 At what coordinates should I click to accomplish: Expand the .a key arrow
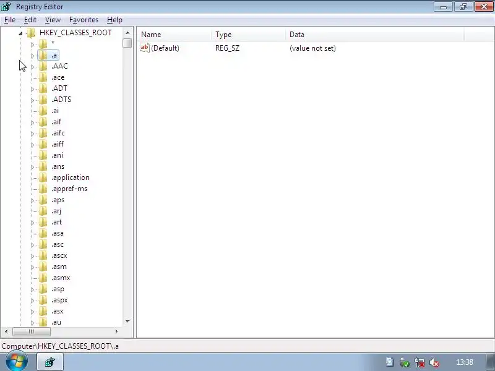tap(32, 56)
